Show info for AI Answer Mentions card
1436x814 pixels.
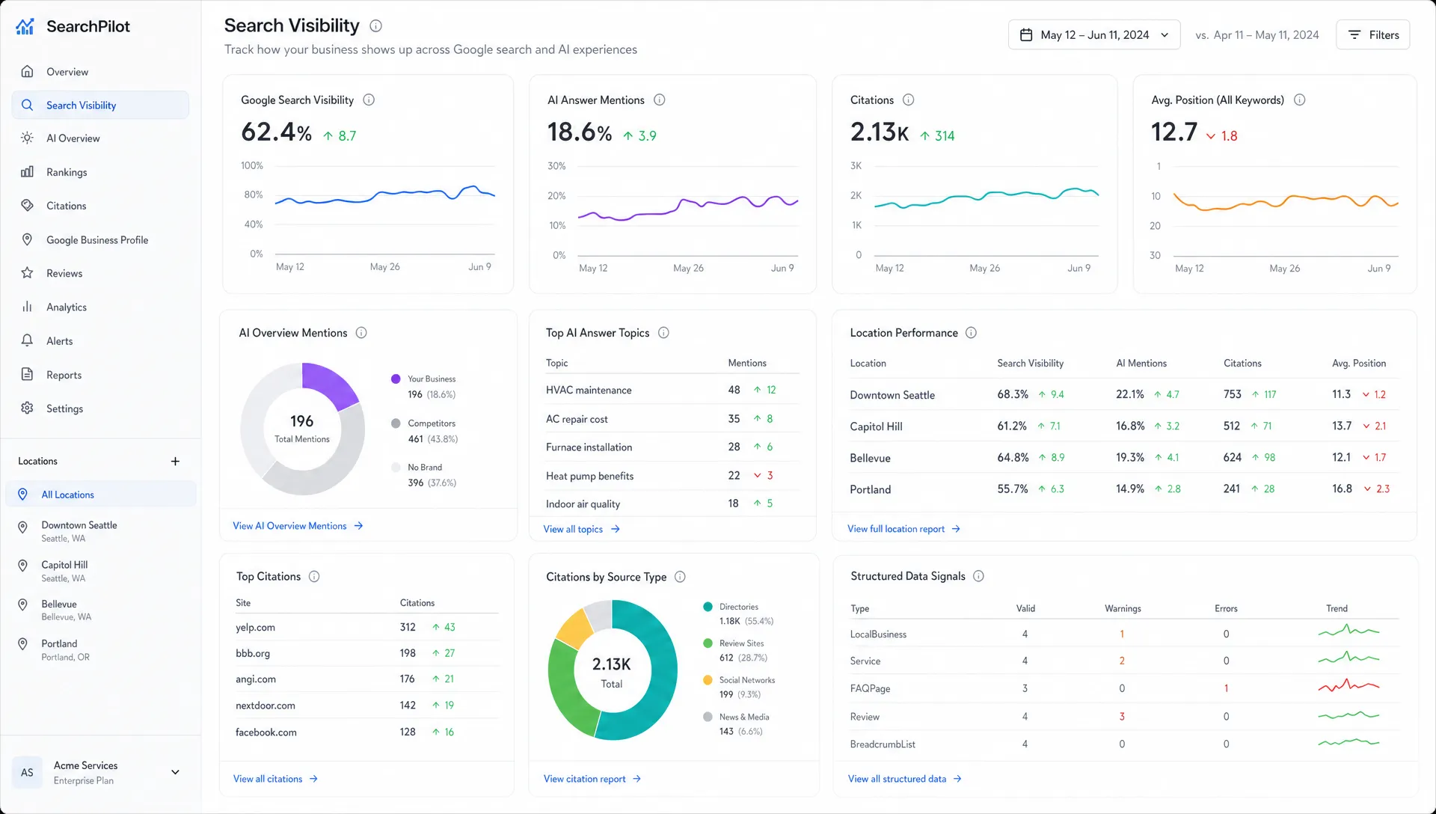pos(660,100)
